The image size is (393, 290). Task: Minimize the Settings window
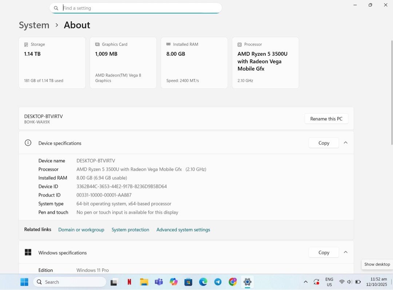click(355, 5)
